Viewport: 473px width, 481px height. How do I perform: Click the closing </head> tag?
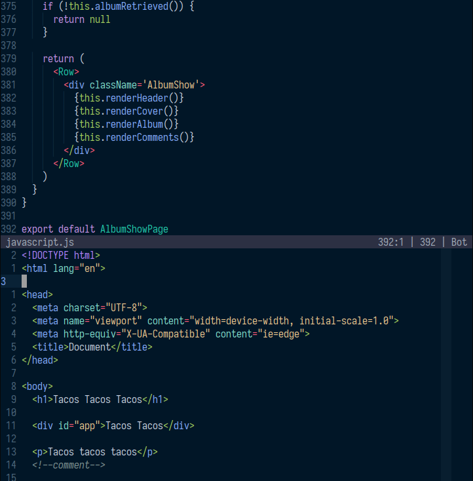(x=40, y=360)
